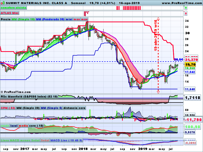Click the Precio legend label

(6, 19)
